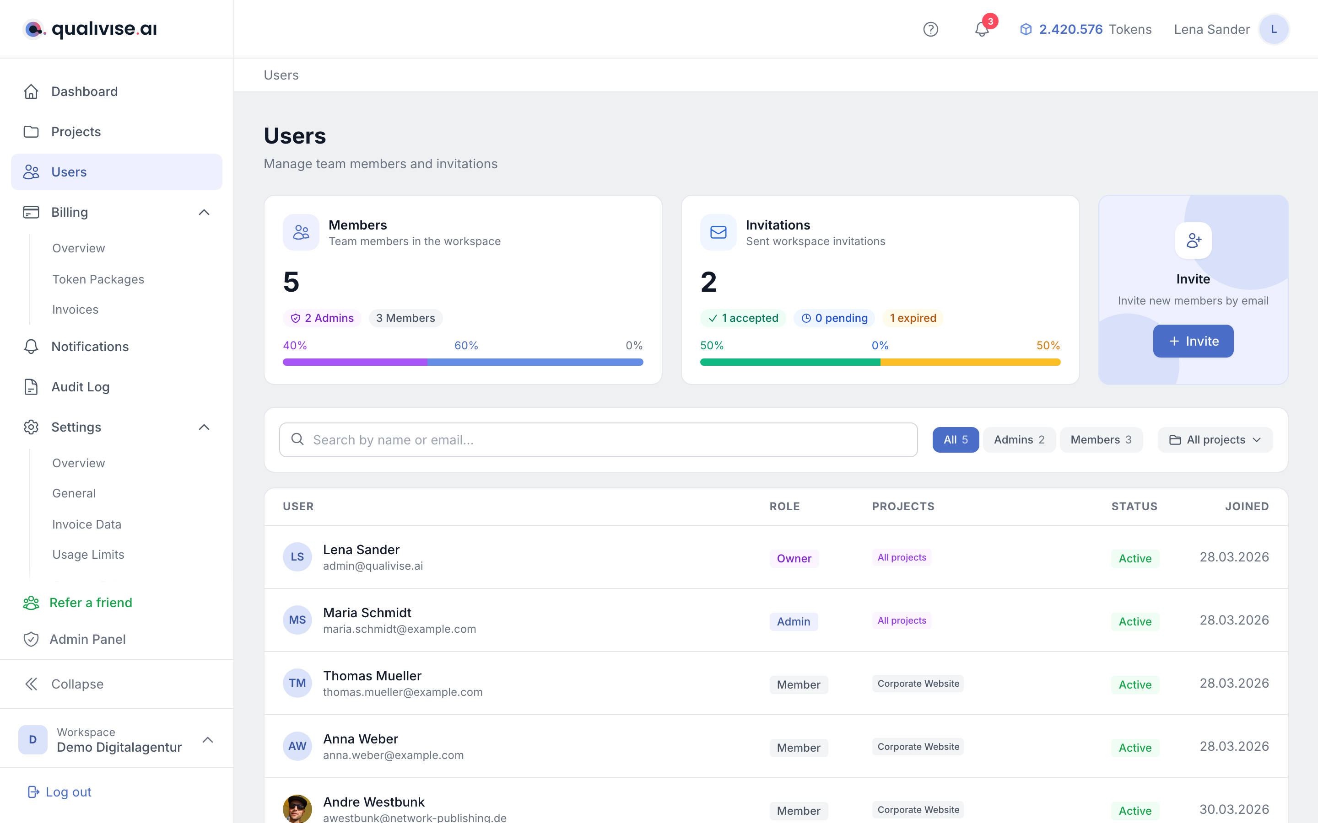Open Invoices under Billing
Screen dimensions: 1318x823
pos(75,310)
